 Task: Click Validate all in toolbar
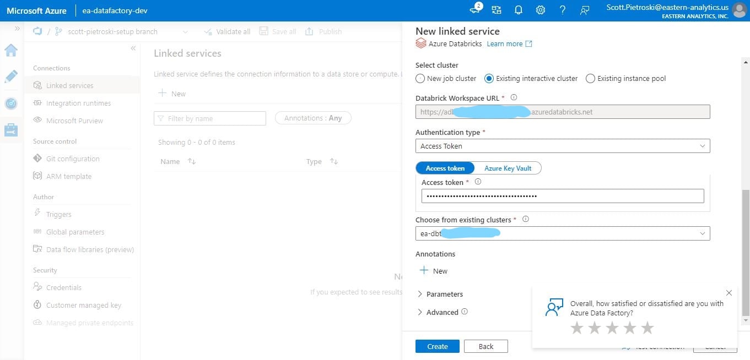[226, 31]
